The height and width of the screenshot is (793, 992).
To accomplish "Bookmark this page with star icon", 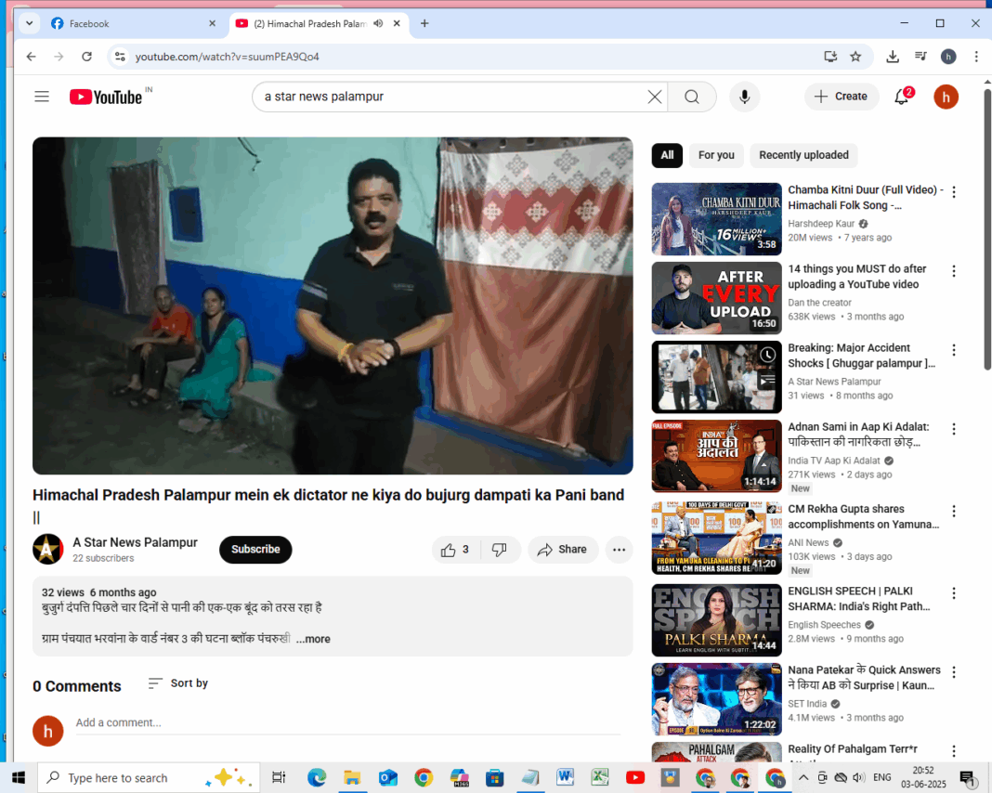I will pos(855,57).
